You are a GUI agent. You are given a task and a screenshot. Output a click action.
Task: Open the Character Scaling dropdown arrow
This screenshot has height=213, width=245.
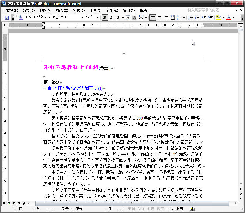click(x=146, y=18)
